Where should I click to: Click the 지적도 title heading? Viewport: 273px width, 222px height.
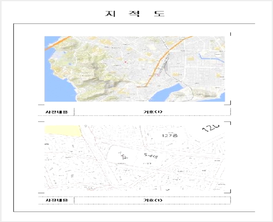pyautogui.click(x=135, y=14)
